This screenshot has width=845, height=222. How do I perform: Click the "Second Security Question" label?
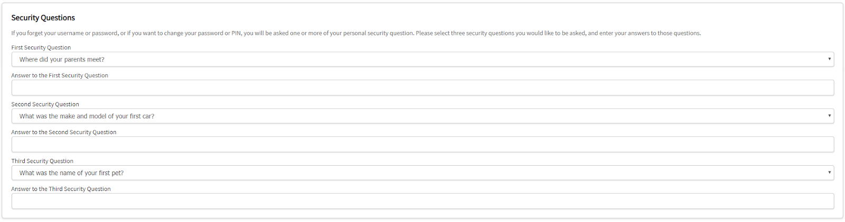coord(45,105)
